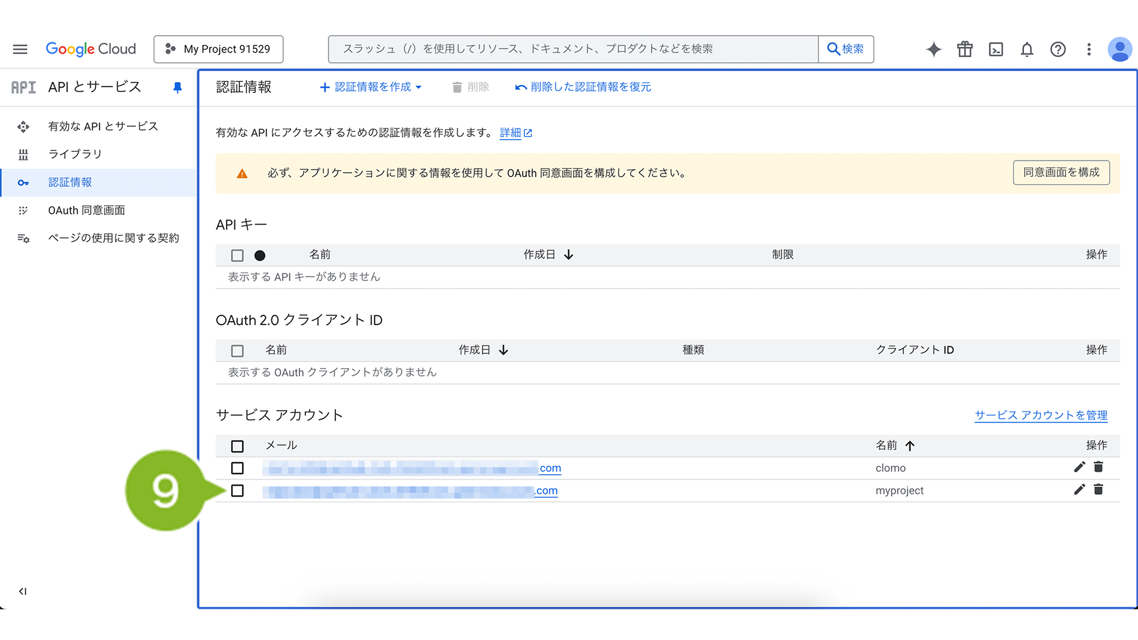Screen dimensions: 1138x640
Task: Open the Gemini AI sparkle icon
Action: [x=934, y=49]
